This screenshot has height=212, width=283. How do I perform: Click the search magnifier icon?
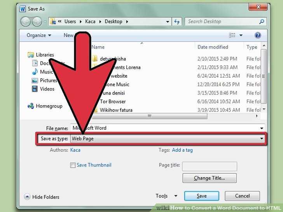pos(262,22)
